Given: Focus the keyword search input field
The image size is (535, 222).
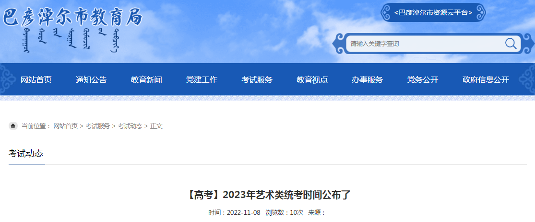Looking at the screenshot, I should coord(425,44).
